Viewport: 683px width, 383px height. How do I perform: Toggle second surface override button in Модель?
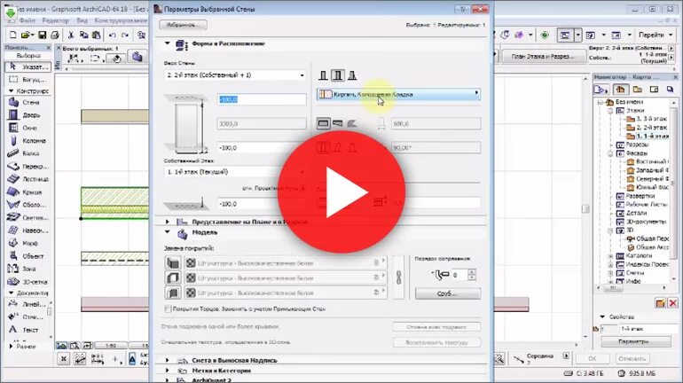pyautogui.click(x=173, y=277)
